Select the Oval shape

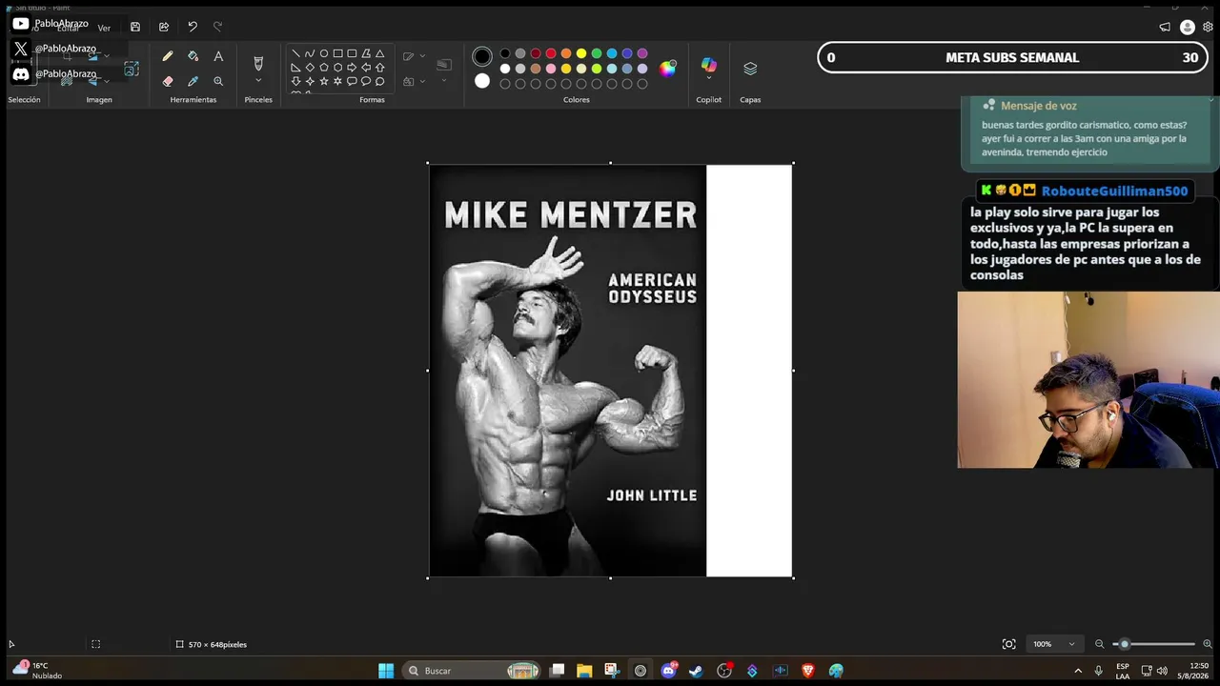tap(324, 53)
